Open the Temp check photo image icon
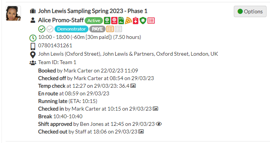This screenshot has height=143, width=270. click(133, 86)
